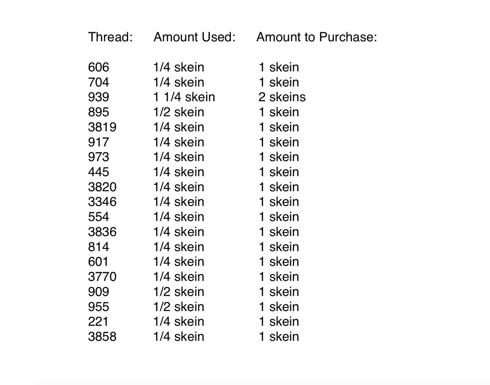Click the "1 1/4 skein" amount

click(x=184, y=97)
